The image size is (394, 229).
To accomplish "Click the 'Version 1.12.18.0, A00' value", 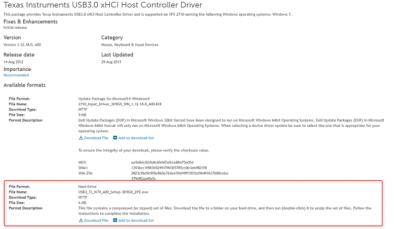I will pyautogui.click(x=22, y=45).
